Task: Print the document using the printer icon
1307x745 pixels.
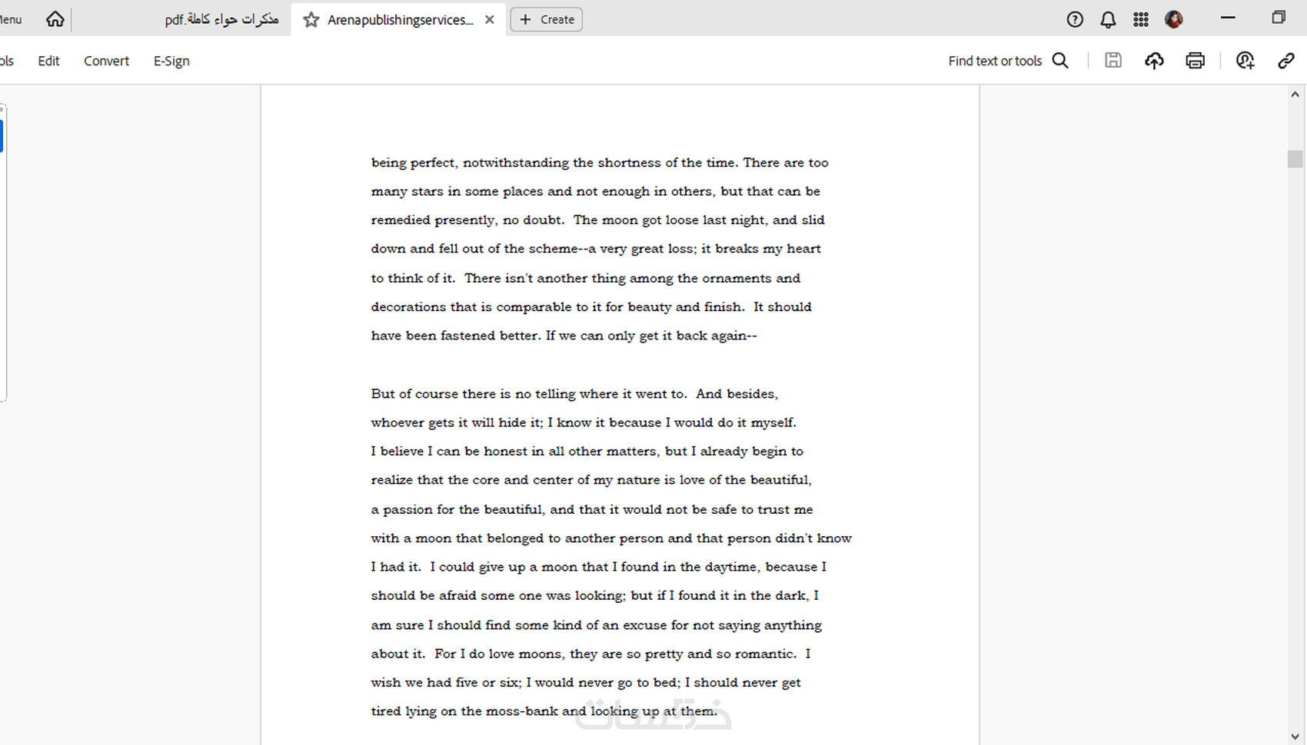Action: [x=1196, y=61]
